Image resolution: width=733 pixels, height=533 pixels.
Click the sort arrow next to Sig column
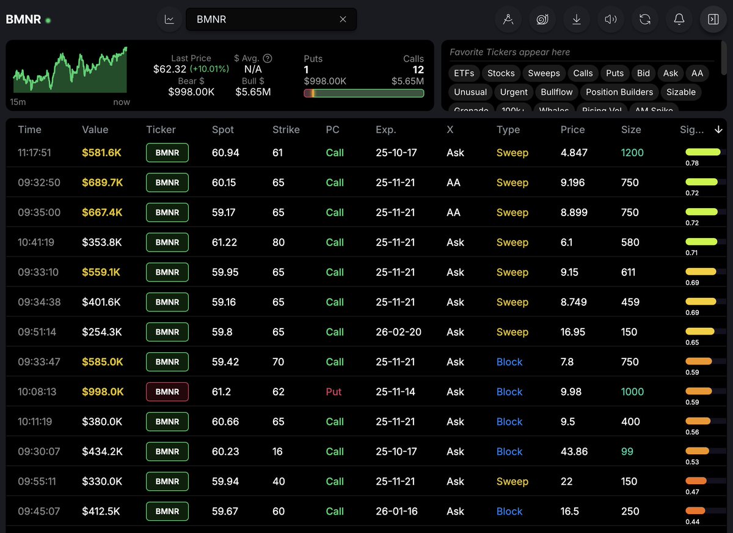point(718,129)
